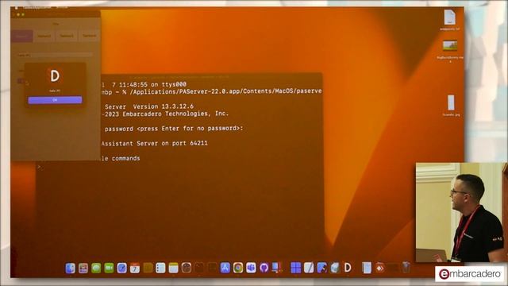Screen dimensions: 508x286
Task: Open Launchpad in the Dock
Action: [x=83, y=269]
